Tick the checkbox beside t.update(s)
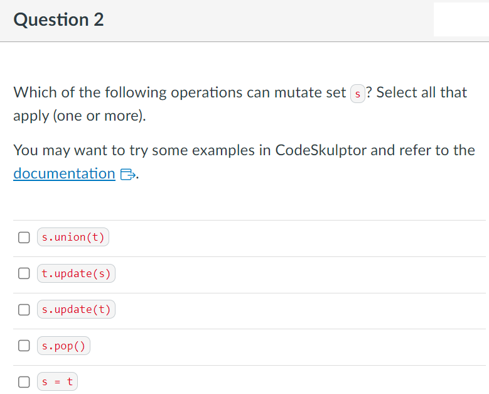The width and height of the screenshot is (489, 394). click(x=24, y=274)
